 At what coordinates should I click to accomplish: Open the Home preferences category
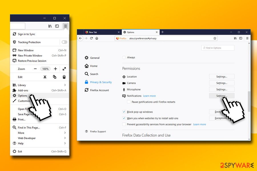(91, 66)
